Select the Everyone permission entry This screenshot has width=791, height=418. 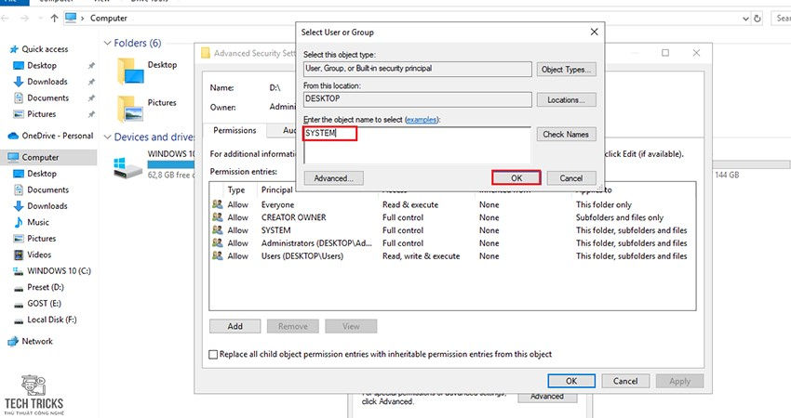click(x=452, y=204)
